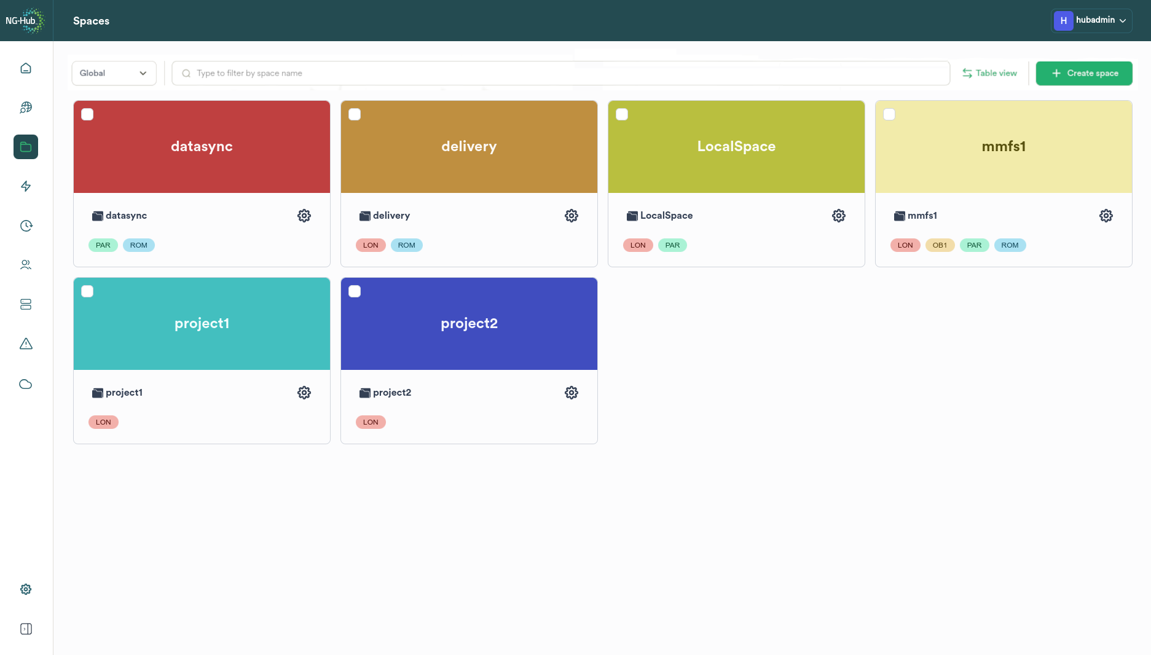Open the Home page from sidebar
The width and height of the screenshot is (1151, 655).
(x=26, y=68)
